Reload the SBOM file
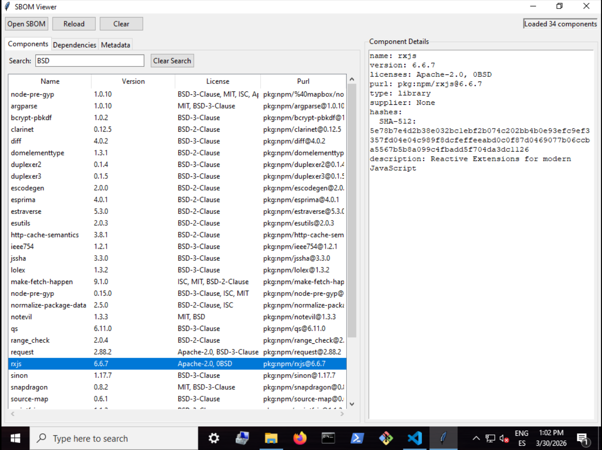This screenshot has width=602, height=450. (x=73, y=23)
